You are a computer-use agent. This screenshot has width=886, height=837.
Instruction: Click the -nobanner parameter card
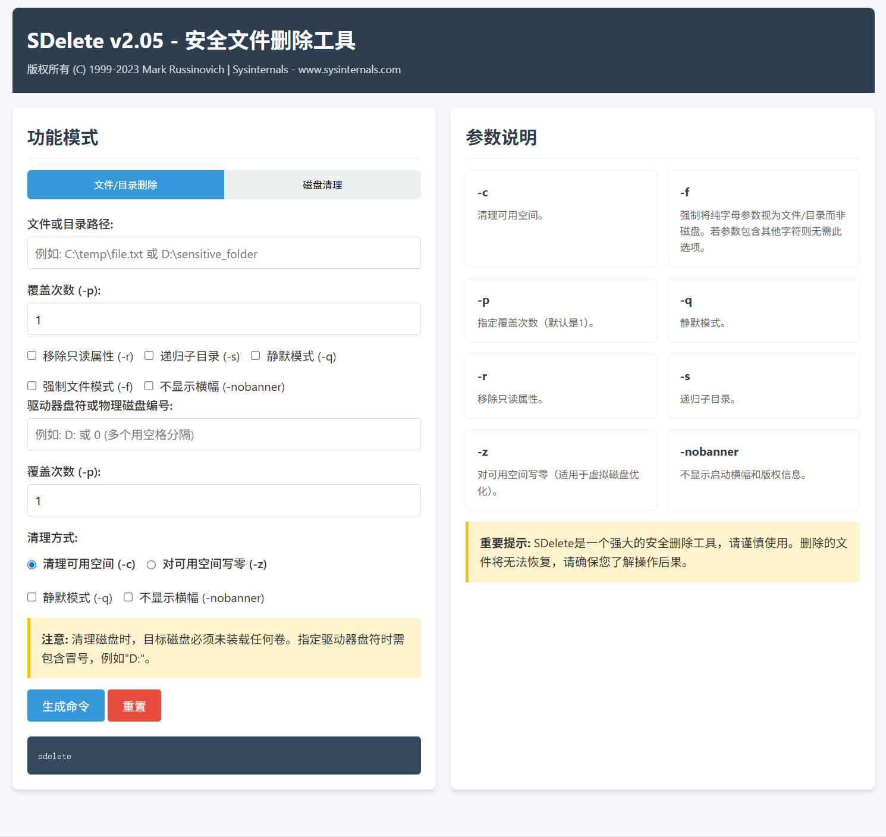pyautogui.click(x=764, y=470)
